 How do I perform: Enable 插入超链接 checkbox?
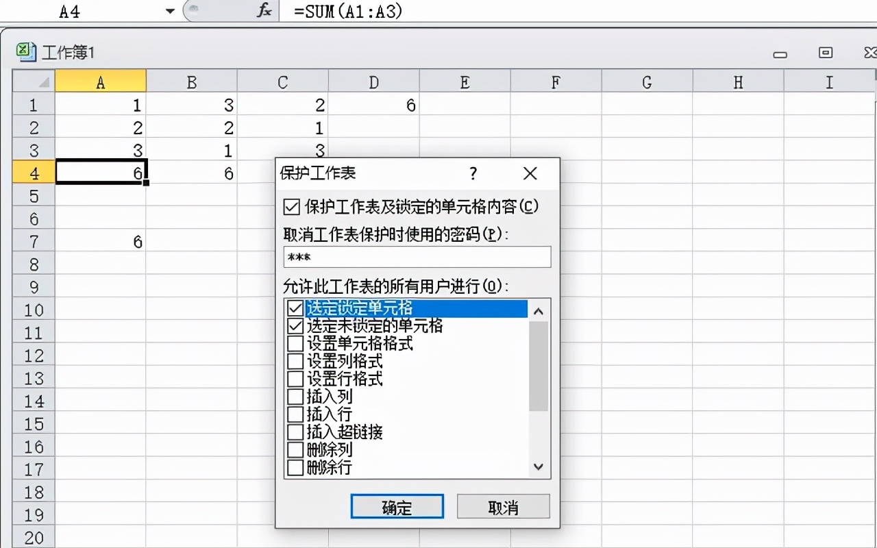(295, 432)
